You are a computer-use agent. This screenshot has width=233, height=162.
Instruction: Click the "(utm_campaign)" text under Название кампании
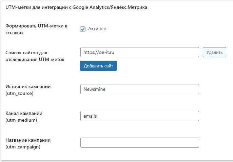22,146
